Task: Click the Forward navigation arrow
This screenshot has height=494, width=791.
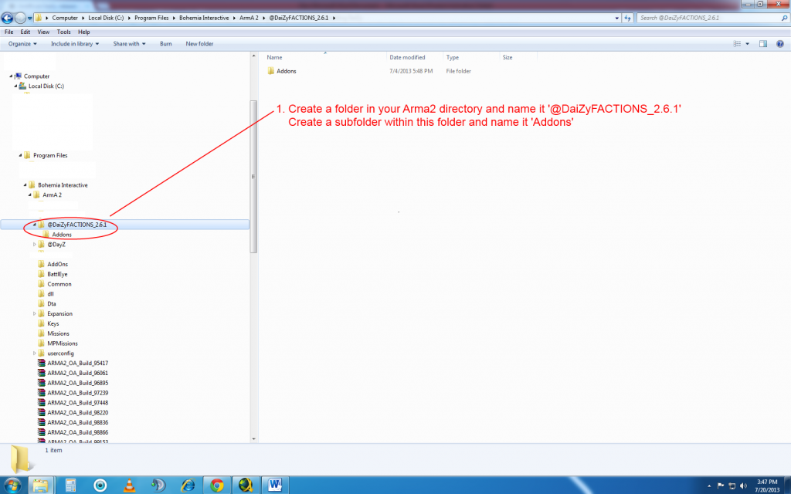Action: pos(20,19)
